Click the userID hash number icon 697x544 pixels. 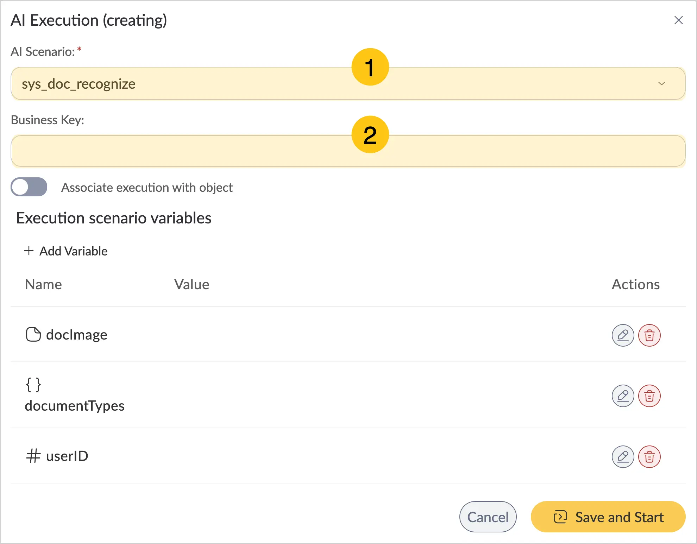(x=33, y=456)
